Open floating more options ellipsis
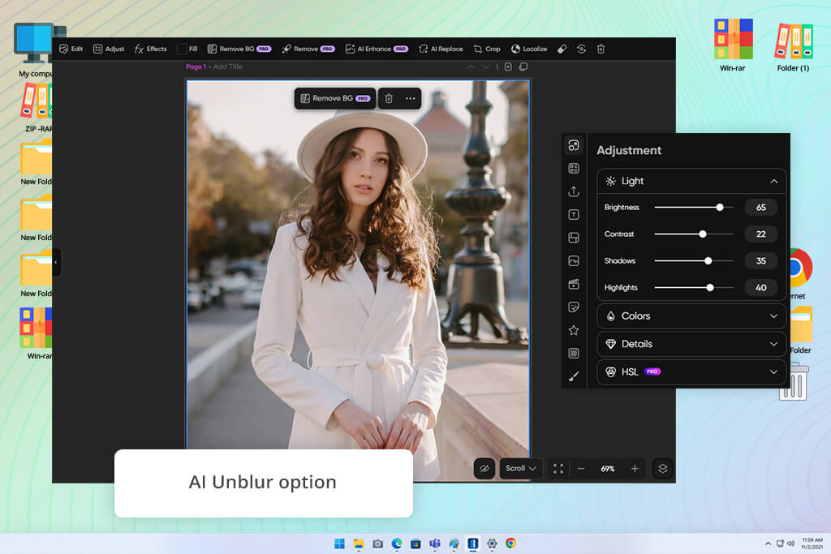Image resolution: width=831 pixels, height=554 pixels. pos(410,98)
